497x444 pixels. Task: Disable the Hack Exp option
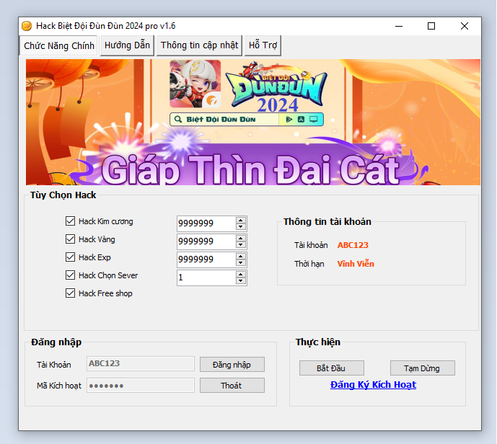pos(71,257)
